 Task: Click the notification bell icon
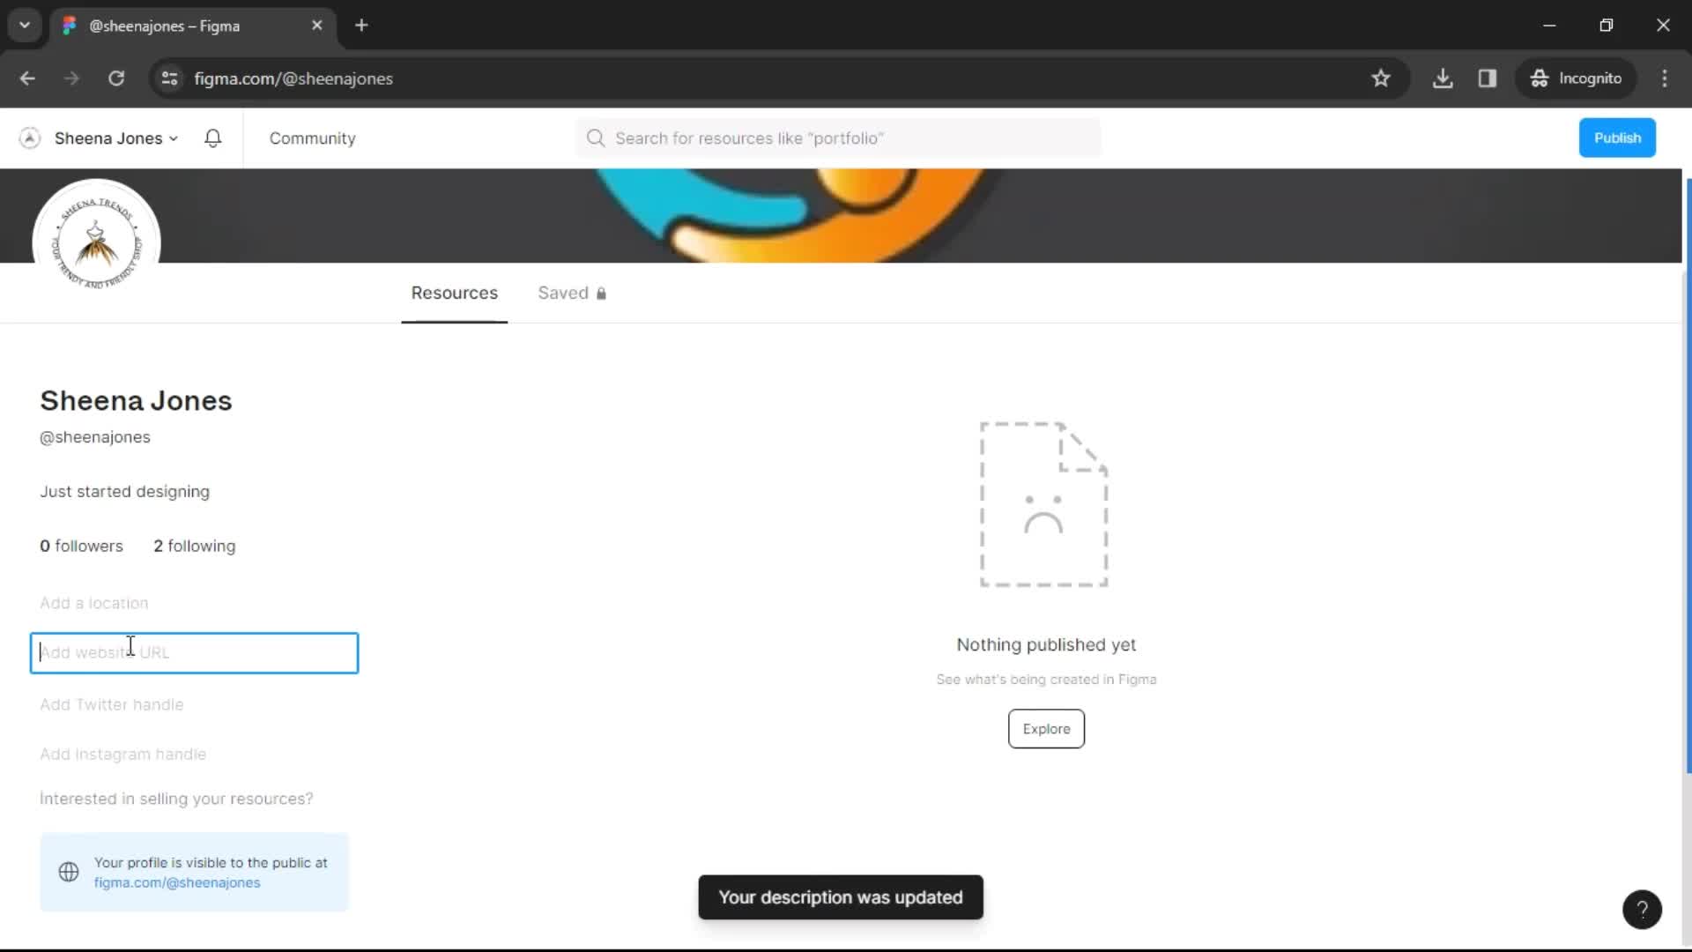tap(212, 138)
